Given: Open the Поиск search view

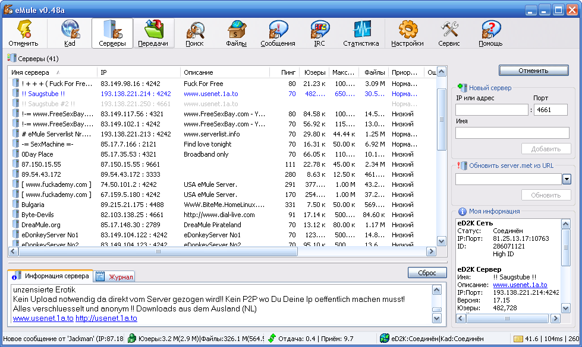Looking at the screenshot, I should click(194, 33).
